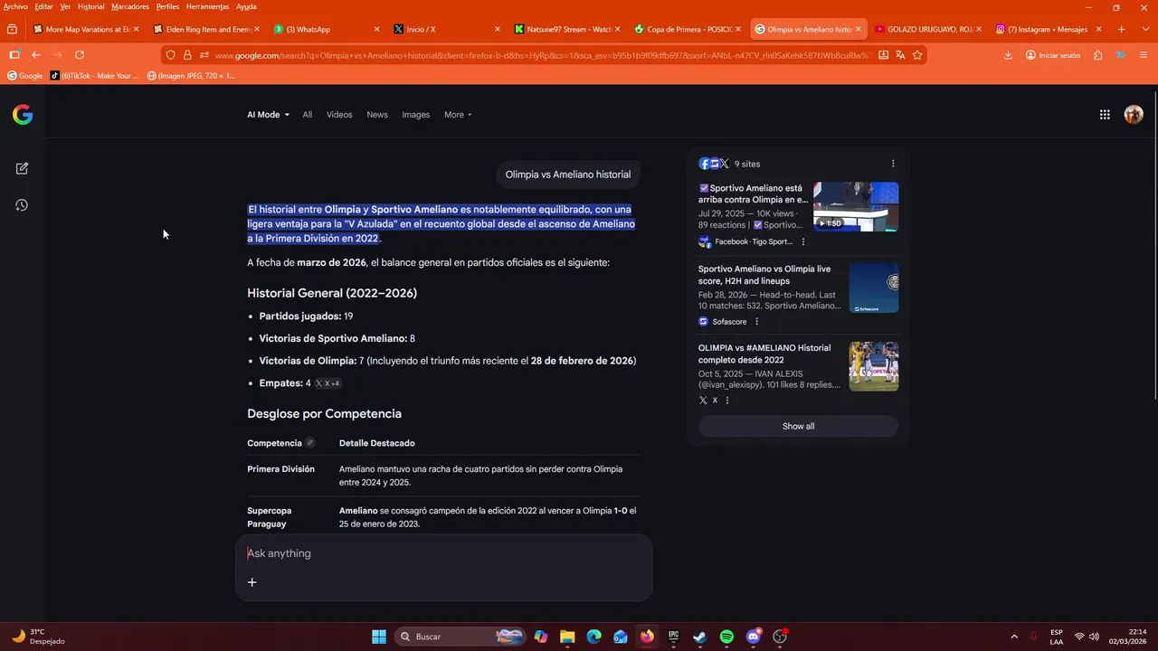Image resolution: width=1158 pixels, height=651 pixels.
Task: Open the Archivo menu
Action: (15, 6)
